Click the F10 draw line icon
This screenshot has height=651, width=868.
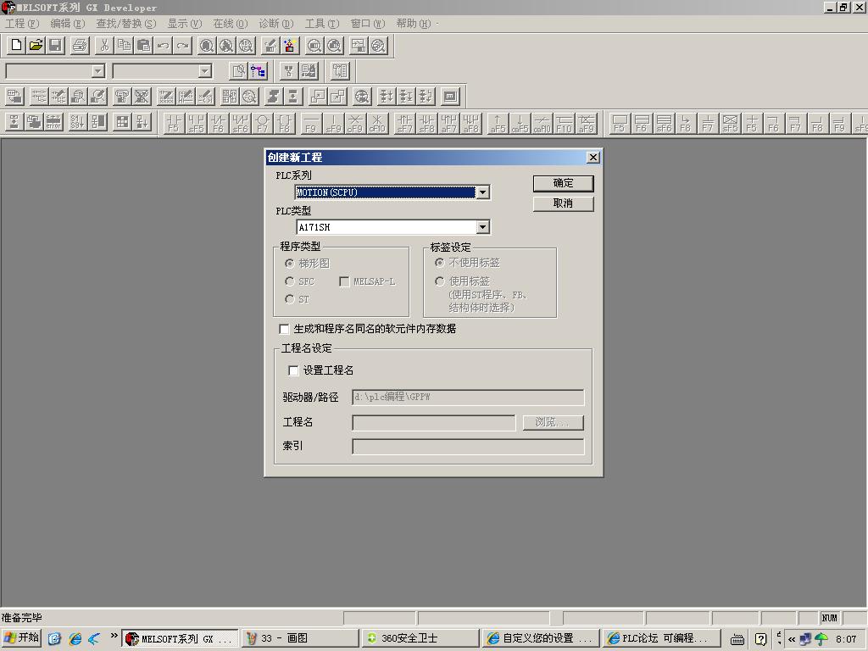564,123
